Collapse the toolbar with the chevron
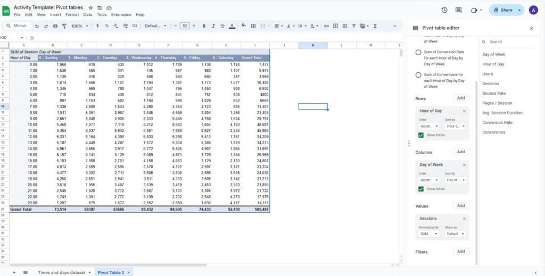 click(x=394, y=26)
